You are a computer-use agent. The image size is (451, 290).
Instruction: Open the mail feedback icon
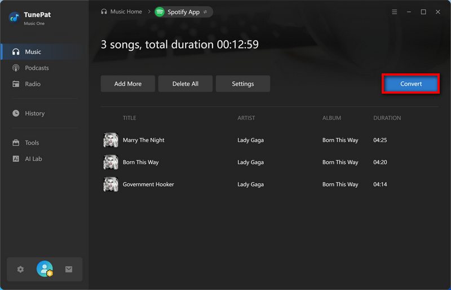coord(69,269)
